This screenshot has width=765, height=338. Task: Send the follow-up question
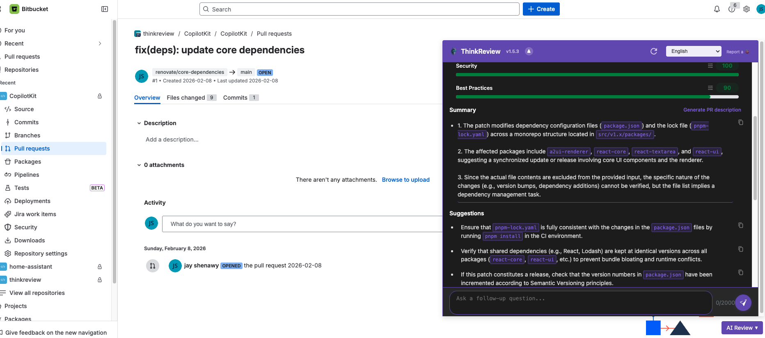coord(743,303)
